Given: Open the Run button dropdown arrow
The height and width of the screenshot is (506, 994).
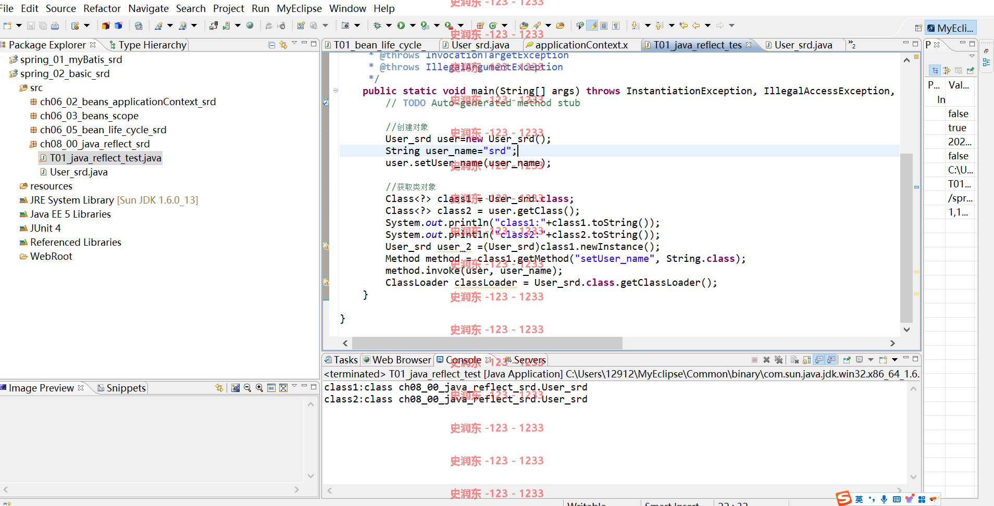Looking at the screenshot, I should [413, 26].
